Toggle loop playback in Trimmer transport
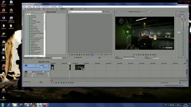Screen dimensions: 191x107 coord(70,55)
